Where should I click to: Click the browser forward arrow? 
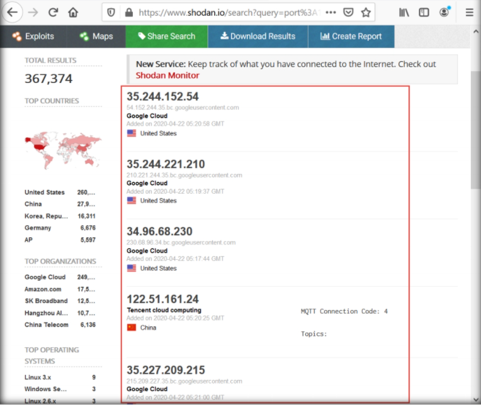click(33, 12)
